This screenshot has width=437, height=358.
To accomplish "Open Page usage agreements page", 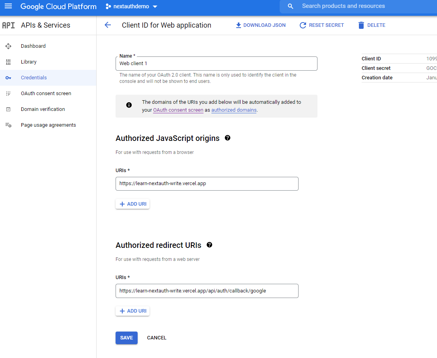I will pyautogui.click(x=48, y=125).
